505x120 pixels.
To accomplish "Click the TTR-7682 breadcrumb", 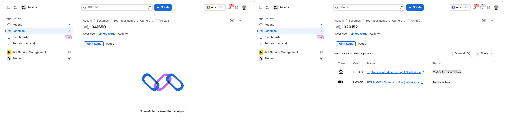I will [x=414, y=21].
